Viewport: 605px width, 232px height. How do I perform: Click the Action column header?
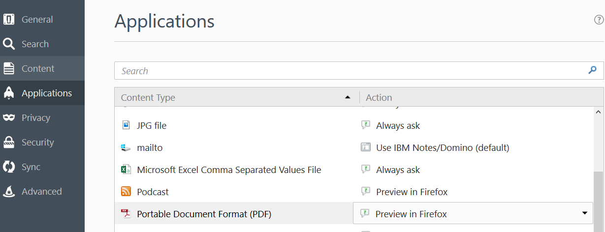point(379,97)
